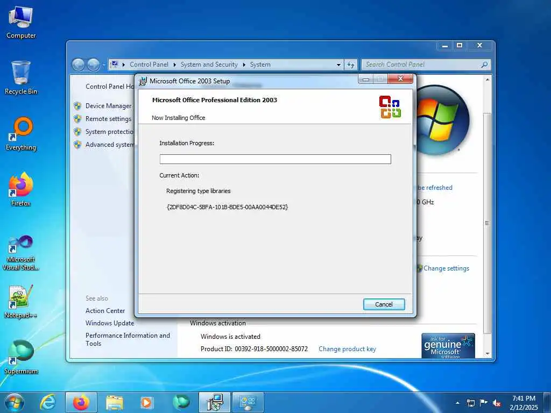Select the Everything search shortcut
The height and width of the screenshot is (413, 551).
coord(21,134)
